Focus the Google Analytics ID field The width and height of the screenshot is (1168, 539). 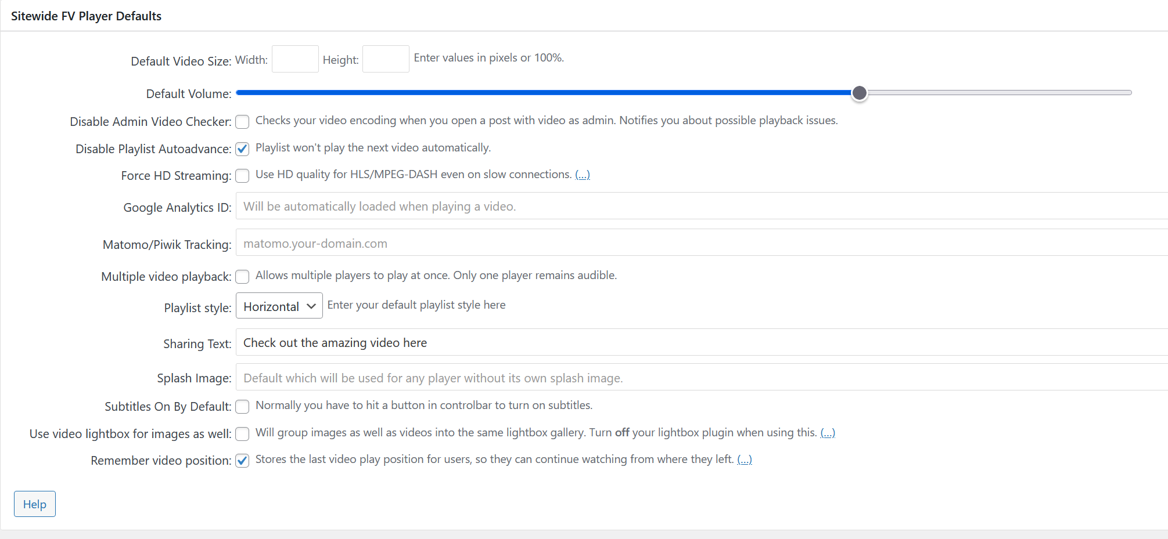coord(702,206)
